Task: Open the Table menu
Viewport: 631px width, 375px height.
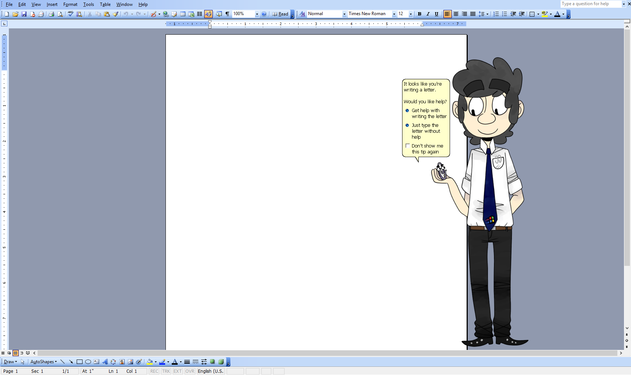Action: point(105,4)
